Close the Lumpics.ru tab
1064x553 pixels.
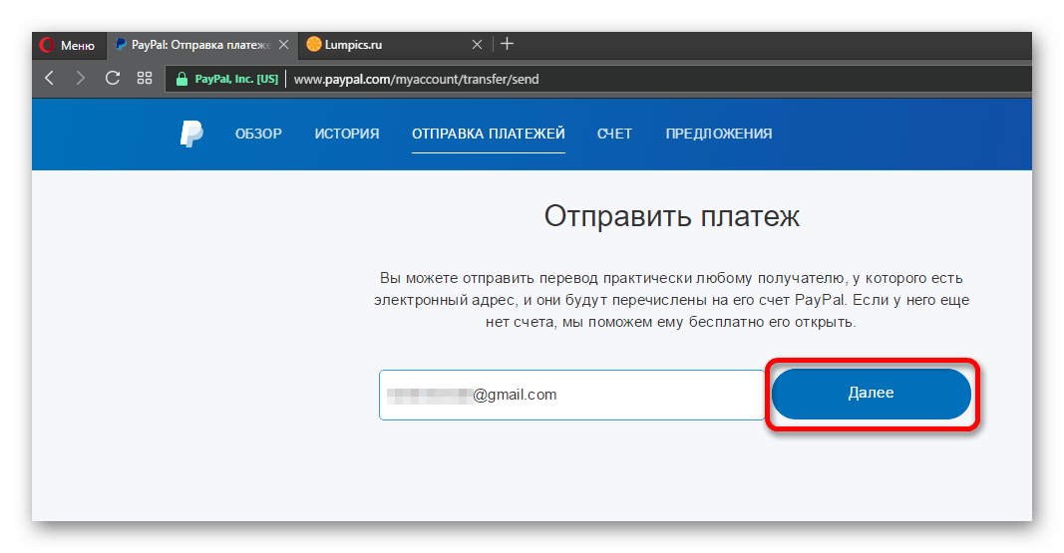477,45
